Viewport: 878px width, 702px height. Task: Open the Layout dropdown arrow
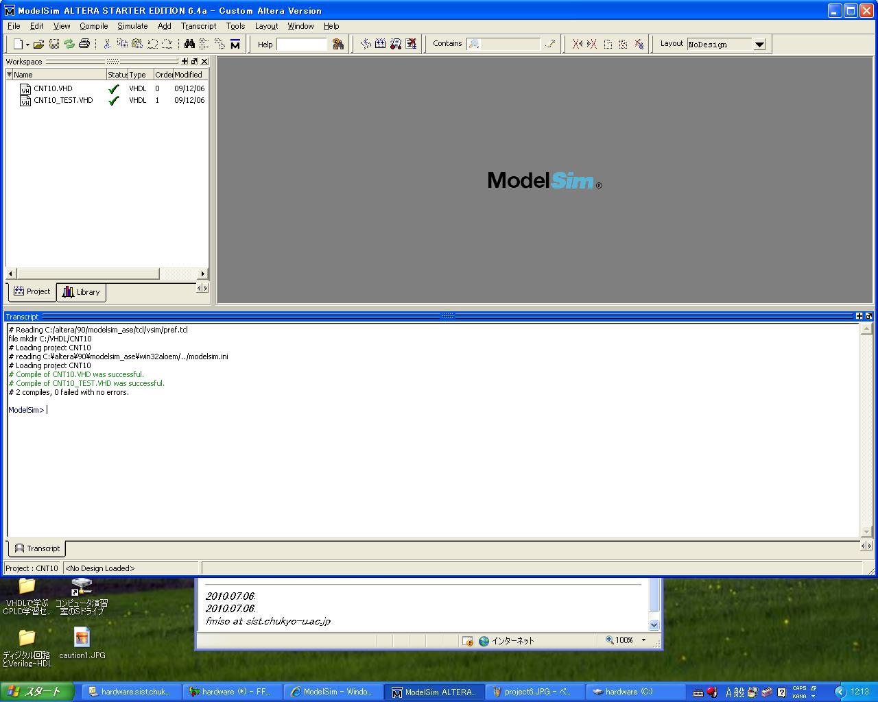click(x=759, y=45)
